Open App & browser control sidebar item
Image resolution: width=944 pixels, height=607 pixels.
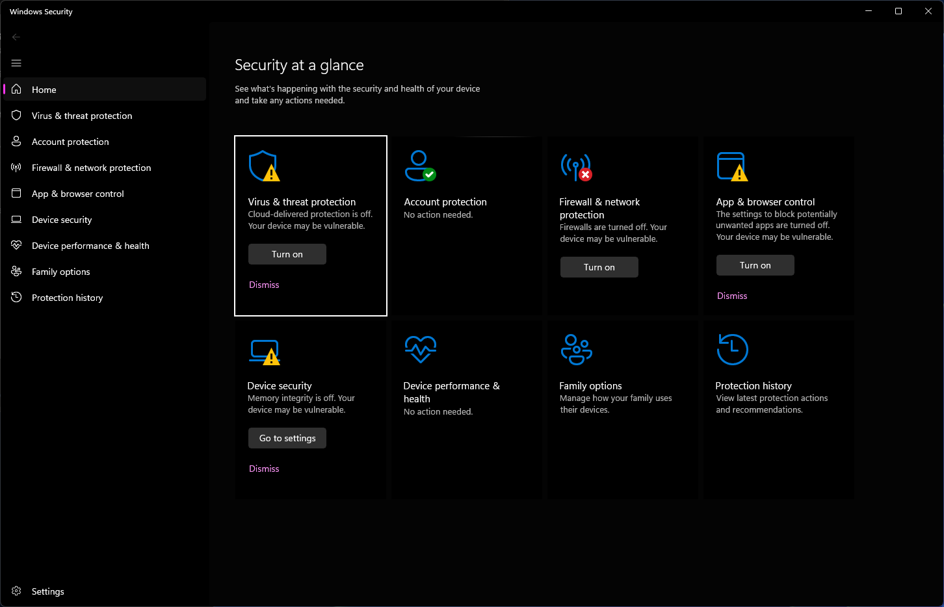coord(105,193)
